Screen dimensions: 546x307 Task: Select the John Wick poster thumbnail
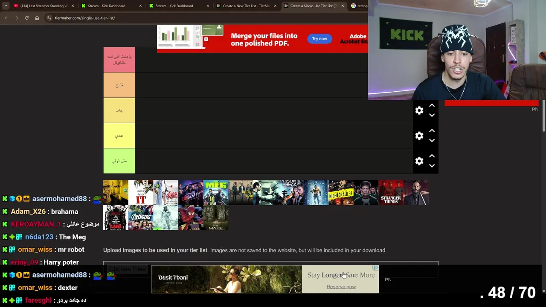416,192
